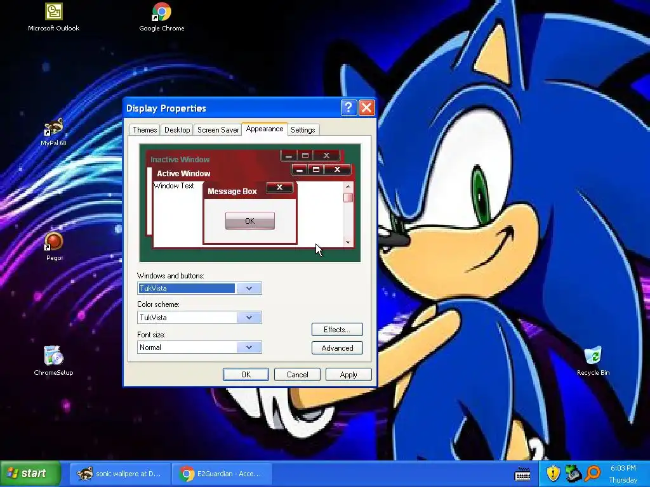The width and height of the screenshot is (650, 487).
Task: Open the on-screen keyboard tray icon
Action: click(522, 474)
